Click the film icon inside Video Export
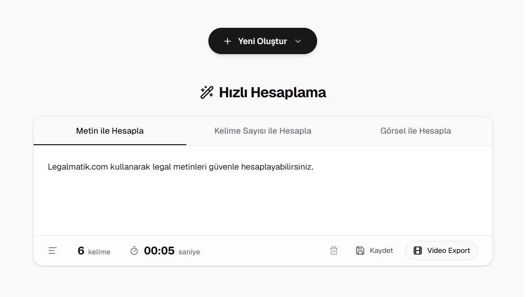This screenshot has width=526, height=297. [418, 250]
